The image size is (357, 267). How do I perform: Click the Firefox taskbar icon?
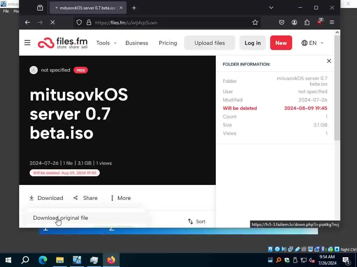(111, 260)
